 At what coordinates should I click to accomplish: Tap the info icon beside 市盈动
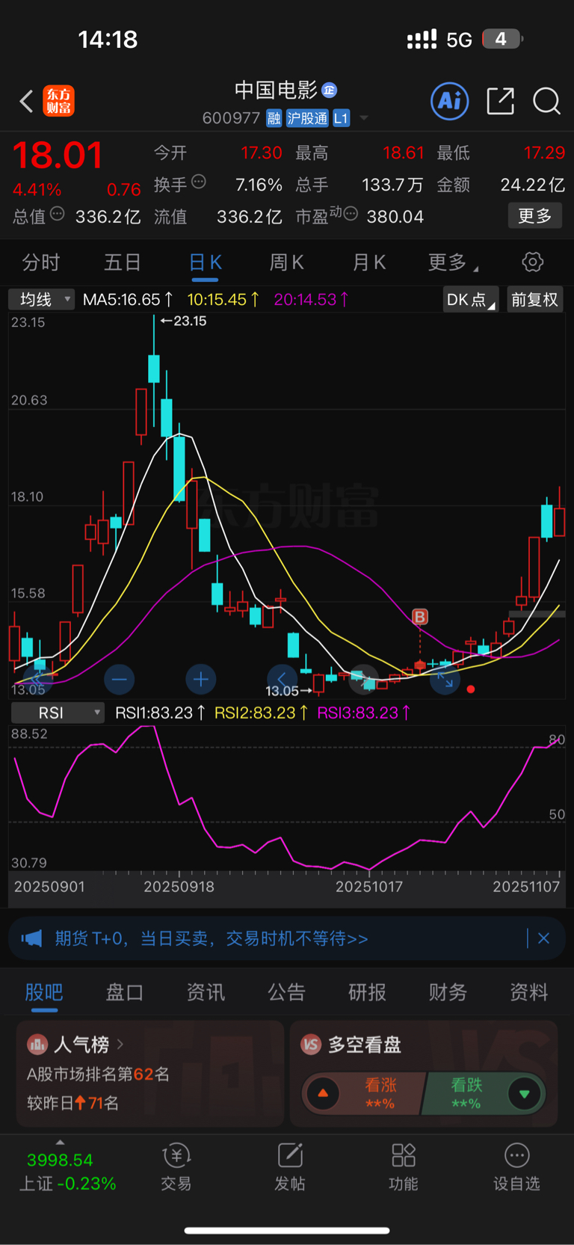tap(351, 214)
